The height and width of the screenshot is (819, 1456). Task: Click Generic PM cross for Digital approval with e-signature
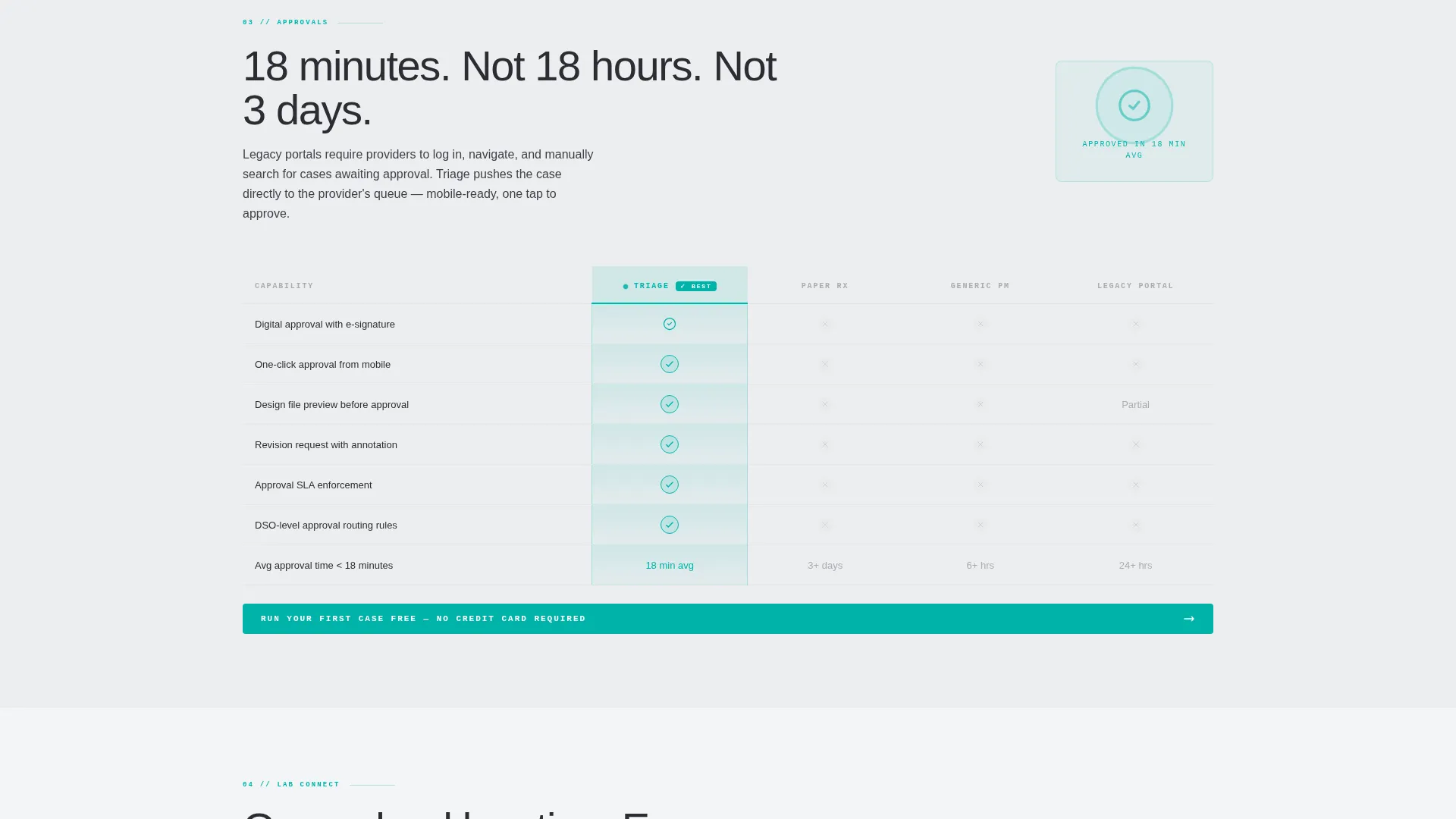click(x=981, y=324)
